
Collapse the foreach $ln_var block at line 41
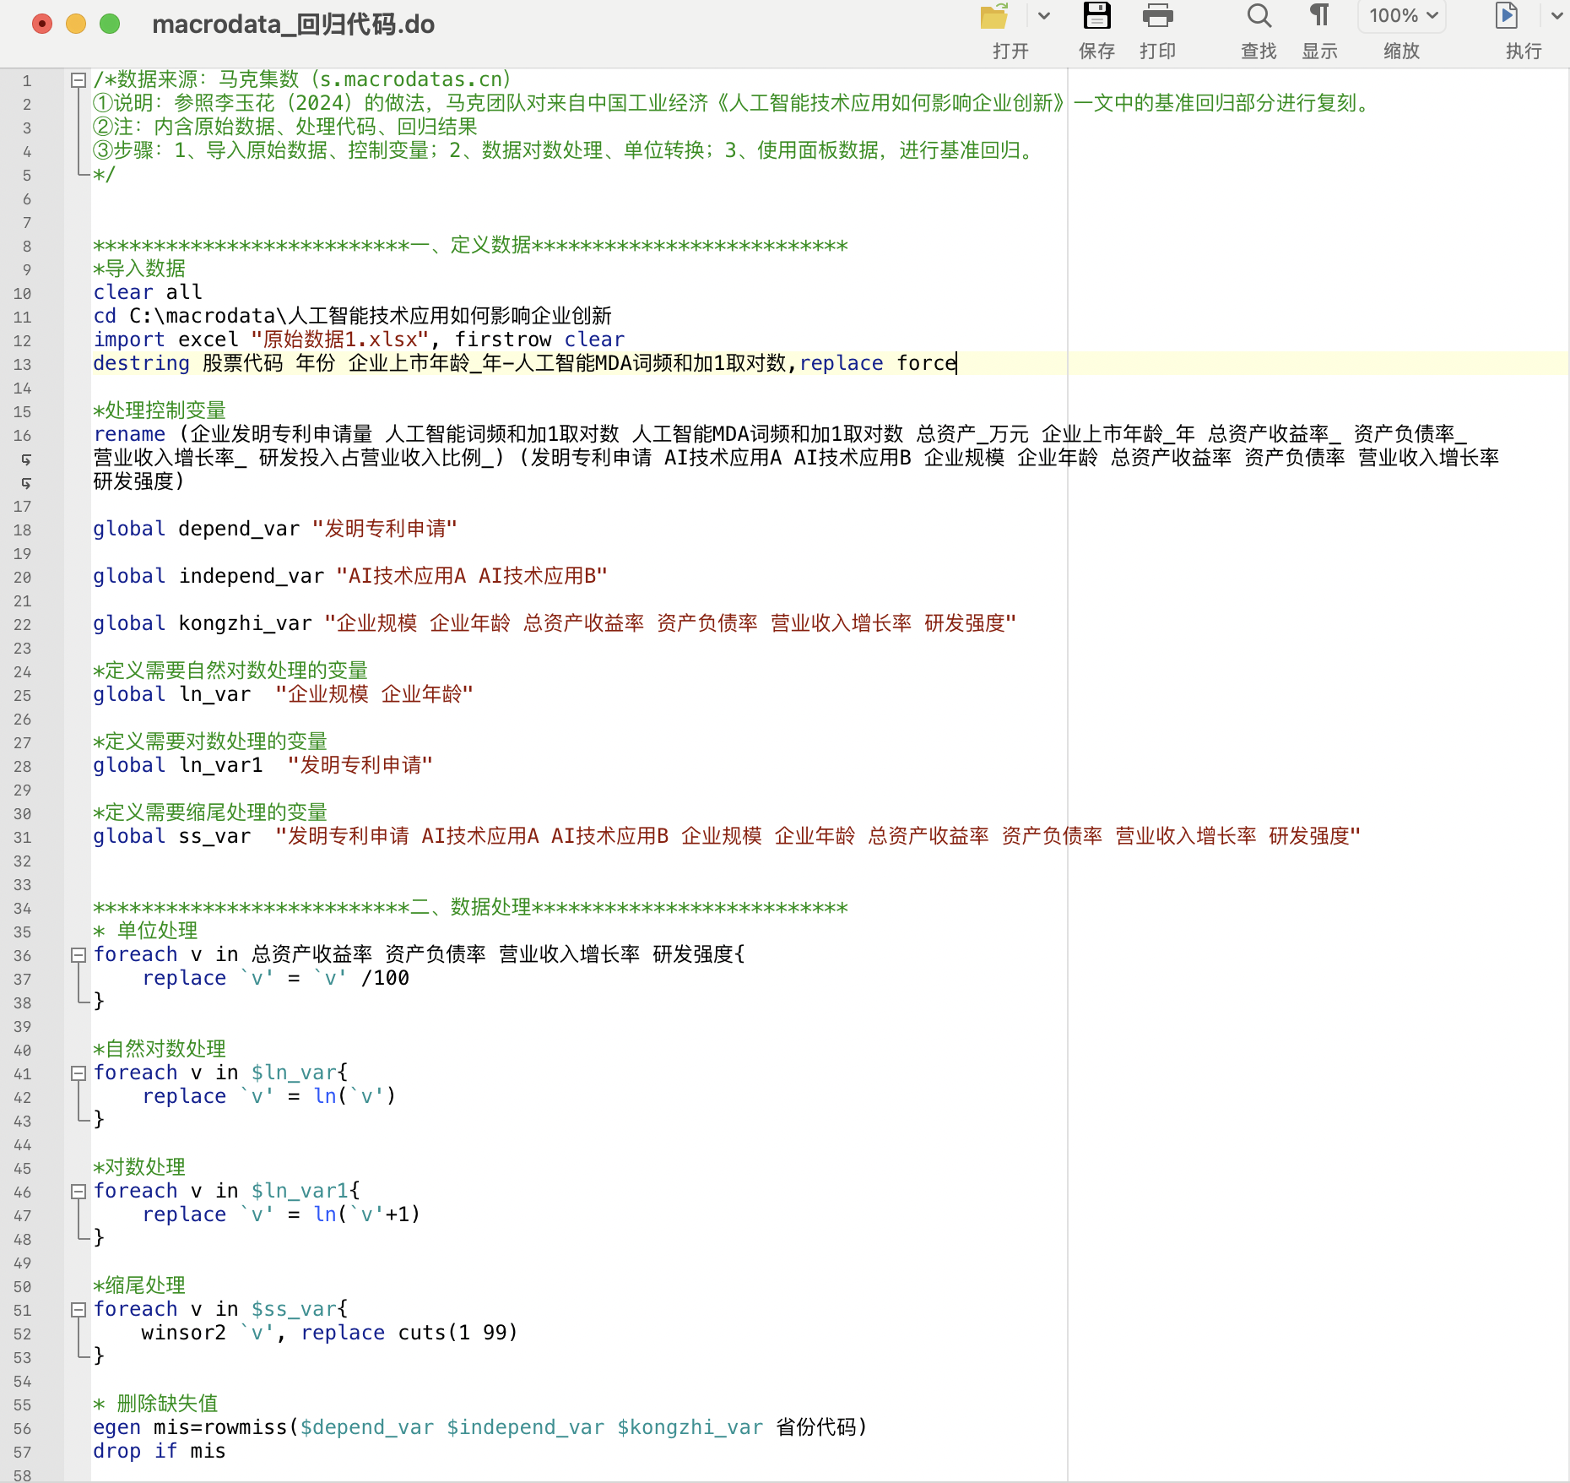pyautogui.click(x=78, y=1073)
